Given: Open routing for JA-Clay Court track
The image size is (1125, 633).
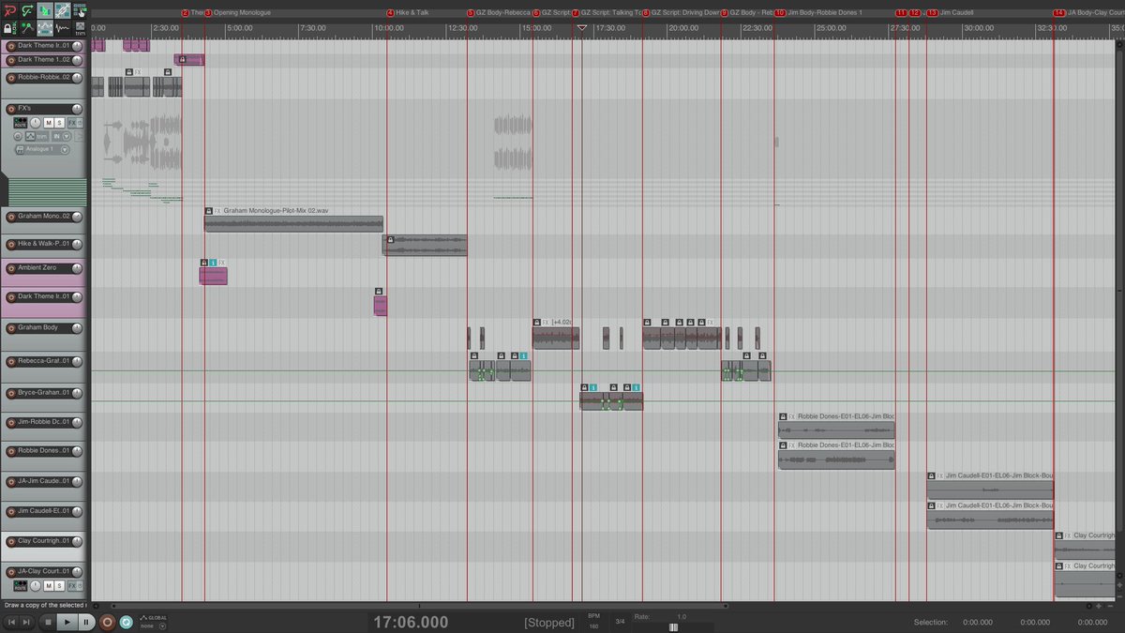Looking at the screenshot, I should tap(20, 586).
